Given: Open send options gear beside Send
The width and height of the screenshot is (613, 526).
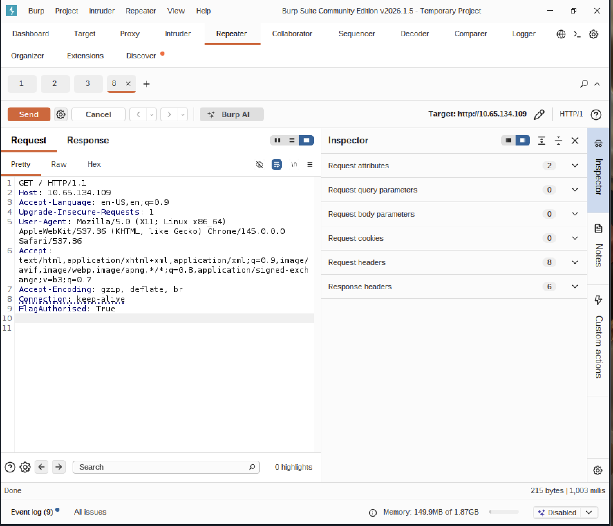Looking at the screenshot, I should 61,114.
